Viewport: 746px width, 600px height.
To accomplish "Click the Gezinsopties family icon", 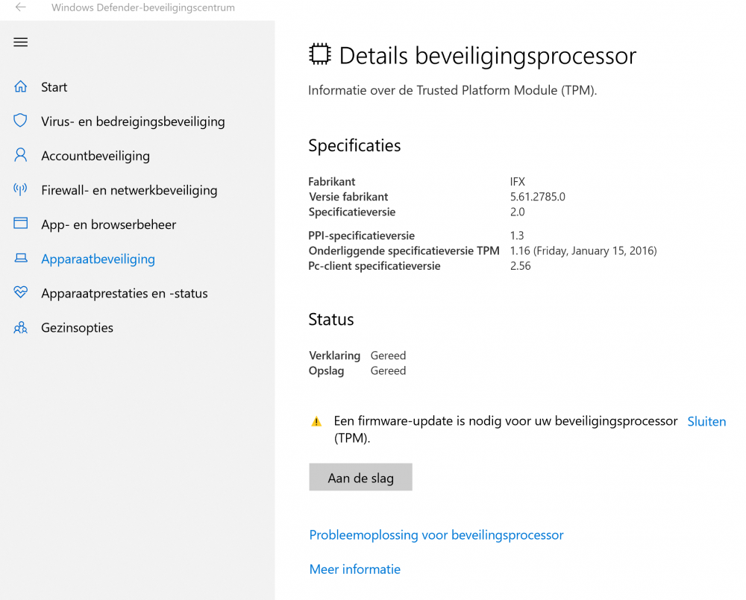I will click(21, 328).
